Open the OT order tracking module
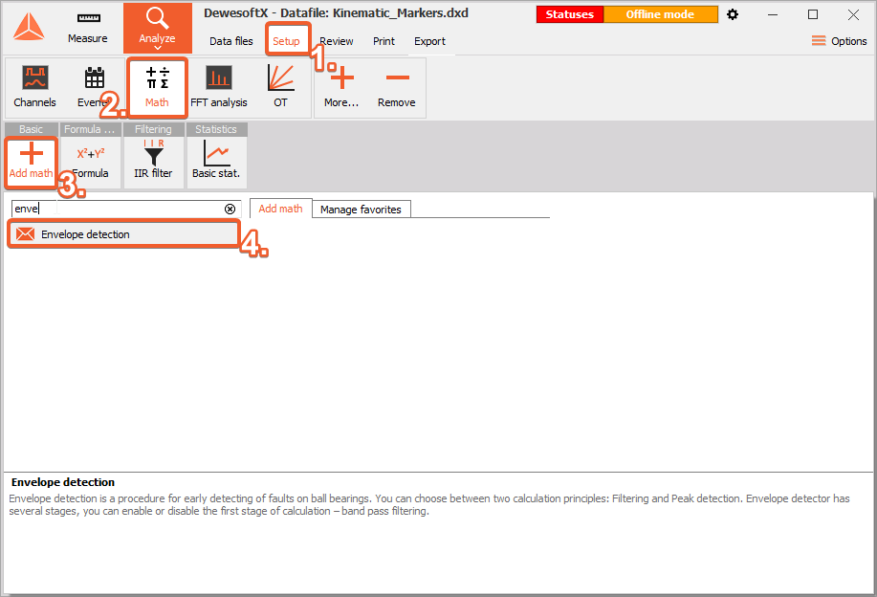The width and height of the screenshot is (877, 597). (280, 87)
